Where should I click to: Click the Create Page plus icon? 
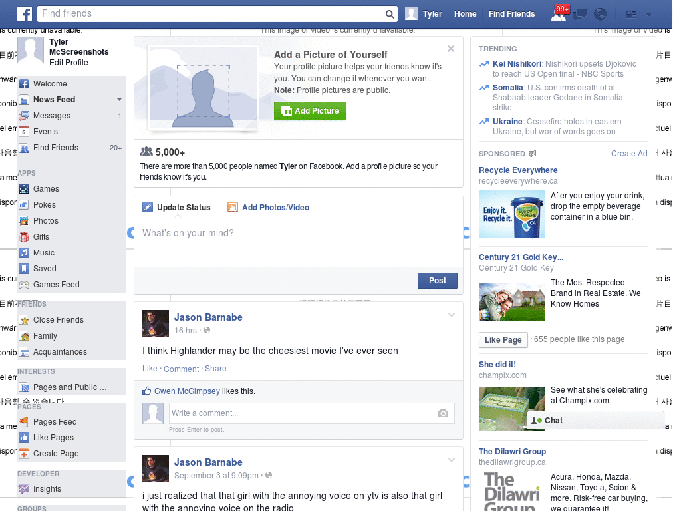25,454
